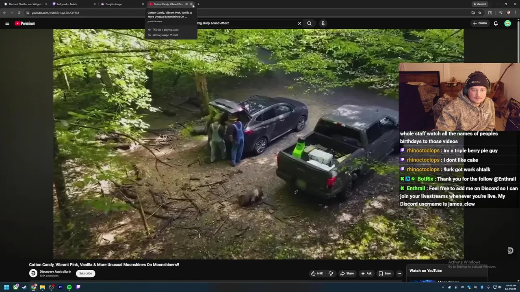Show hidden system tray icons
Screen dimensions: 520x292
[x=443, y=287]
